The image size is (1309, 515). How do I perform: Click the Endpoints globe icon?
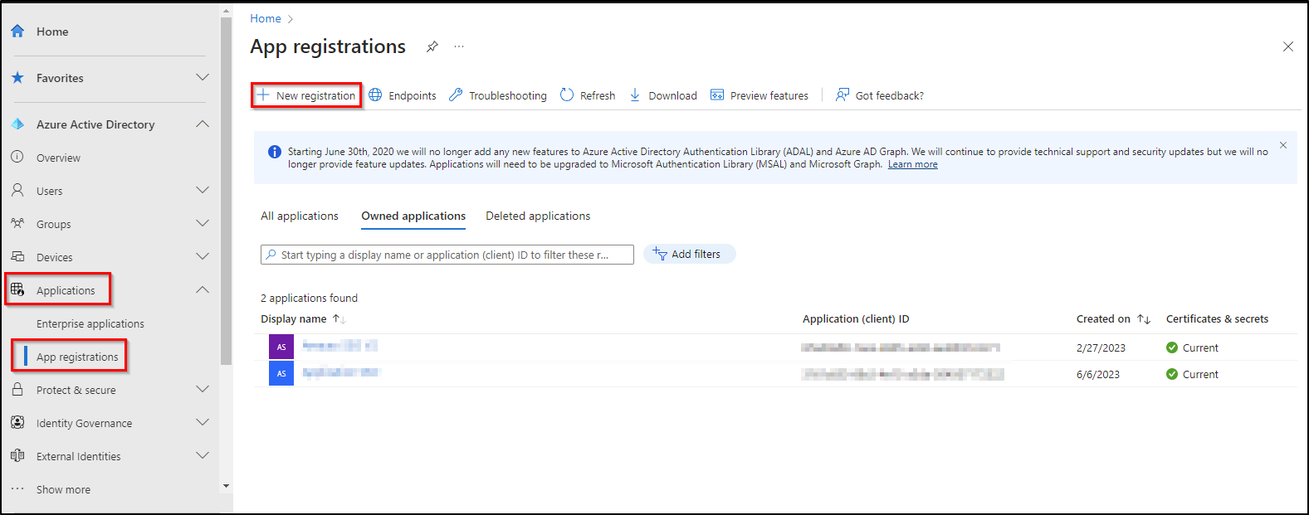tap(376, 95)
